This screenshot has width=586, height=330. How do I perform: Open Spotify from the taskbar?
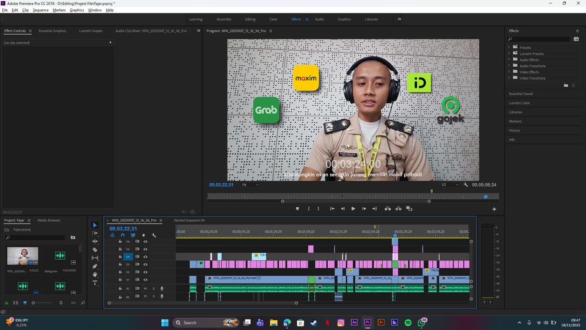[408, 322]
